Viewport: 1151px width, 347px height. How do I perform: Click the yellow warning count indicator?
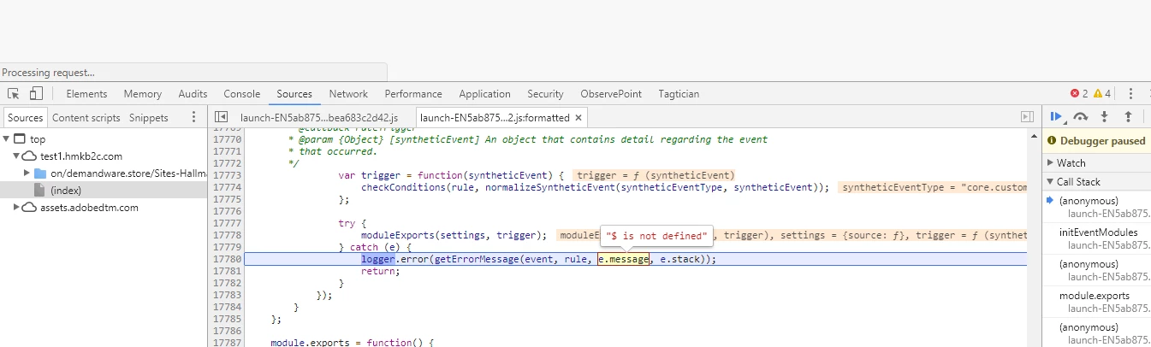coord(1102,94)
